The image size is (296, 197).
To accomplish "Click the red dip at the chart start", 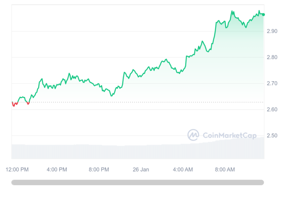I will [x=15, y=104].
